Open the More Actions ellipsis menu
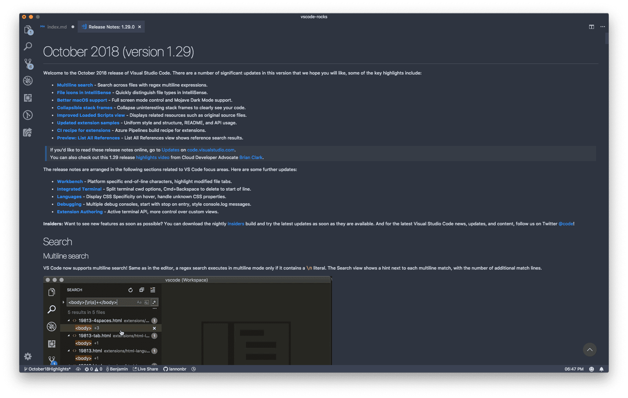 click(603, 27)
